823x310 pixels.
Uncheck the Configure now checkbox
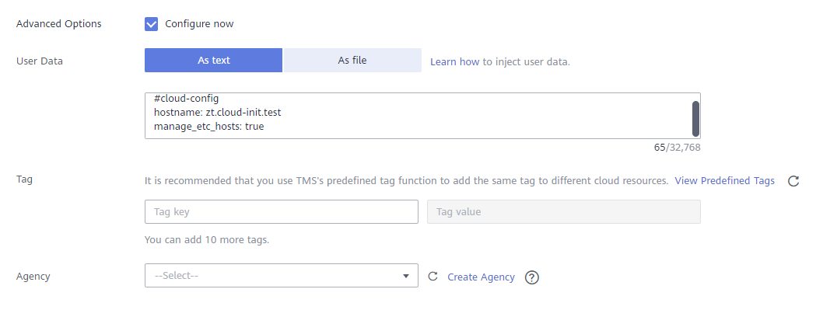pos(151,24)
